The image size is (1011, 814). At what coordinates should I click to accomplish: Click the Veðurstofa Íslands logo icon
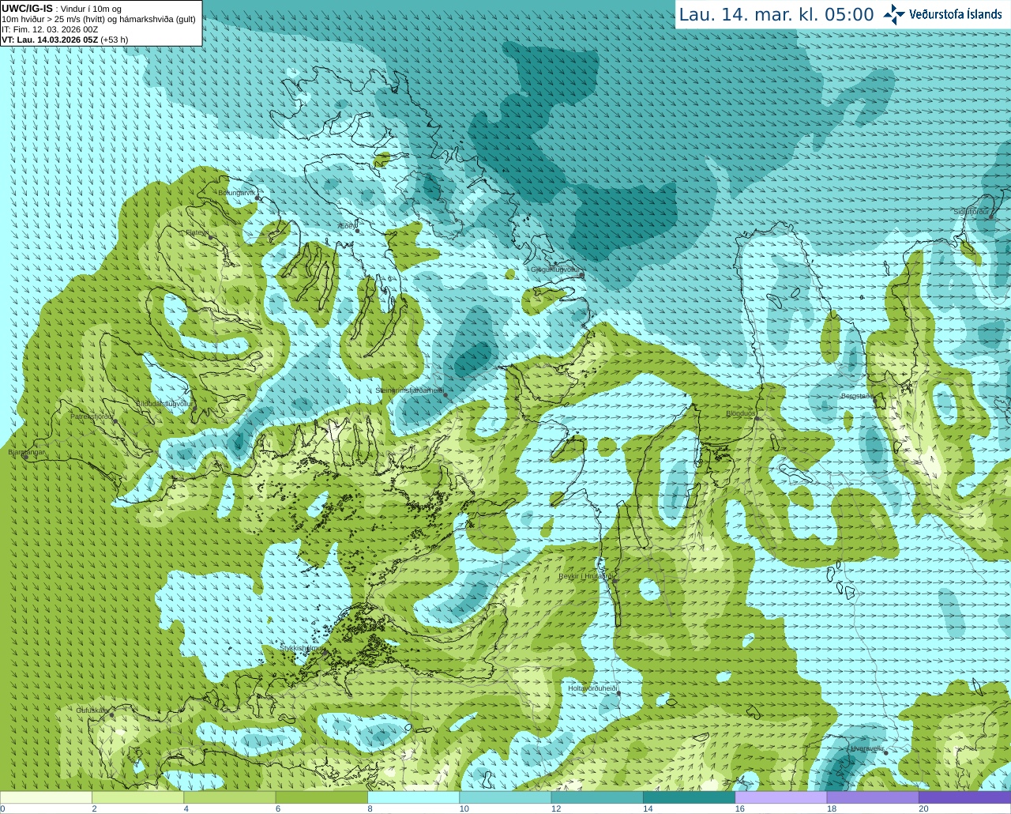[894, 14]
